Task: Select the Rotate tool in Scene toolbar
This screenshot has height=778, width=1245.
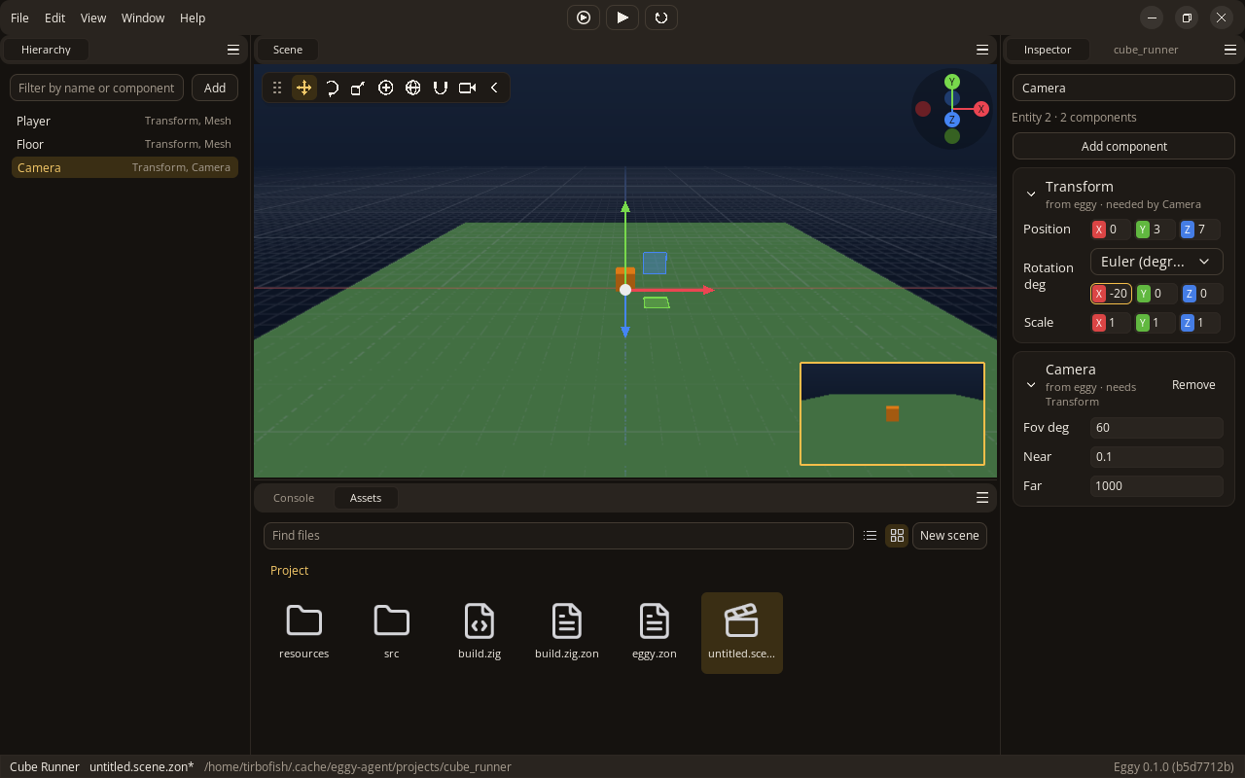Action: (331, 88)
